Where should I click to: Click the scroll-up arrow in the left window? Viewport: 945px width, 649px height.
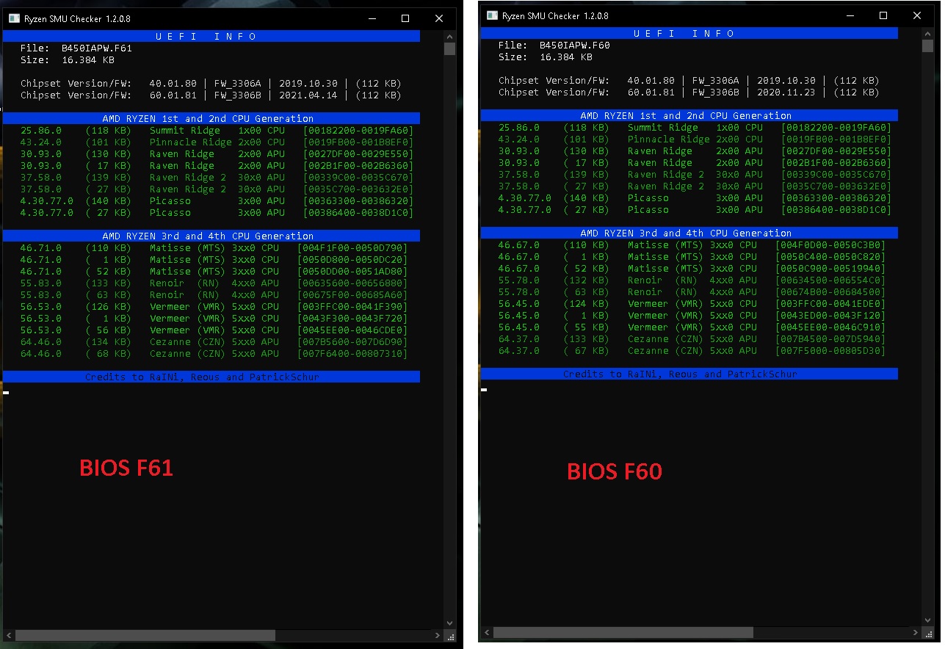[x=449, y=35]
